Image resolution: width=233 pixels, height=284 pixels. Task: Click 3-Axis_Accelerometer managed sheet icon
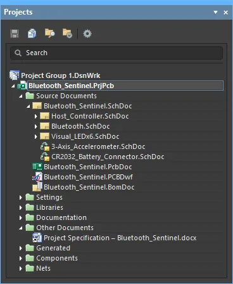(45, 146)
